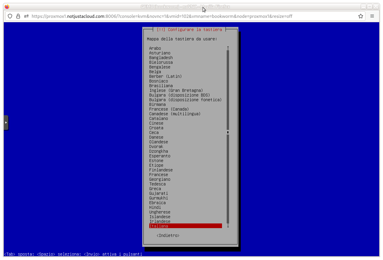Viewport: 383px width, 260px height.
Task: Choose Brasiliana keyboard layout
Action: pos(161,86)
